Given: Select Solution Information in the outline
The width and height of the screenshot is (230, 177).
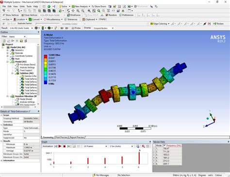Looking at the screenshot, I should pyautogui.click(x=31, y=76).
